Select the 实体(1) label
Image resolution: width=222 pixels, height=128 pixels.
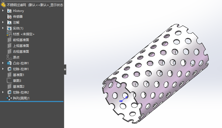(18, 28)
